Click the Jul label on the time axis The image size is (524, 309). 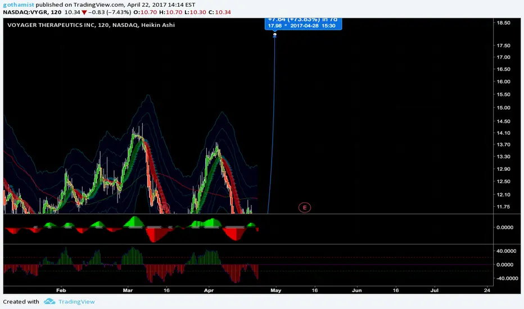pos(435,290)
